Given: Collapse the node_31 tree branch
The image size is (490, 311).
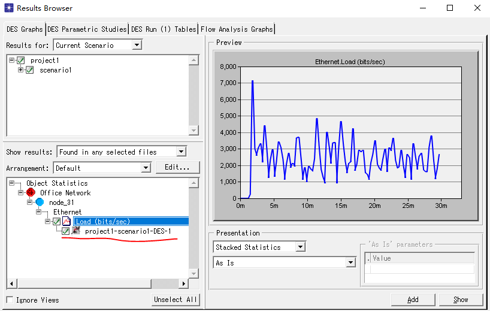Looking at the screenshot, I should pyautogui.click(x=30, y=202).
